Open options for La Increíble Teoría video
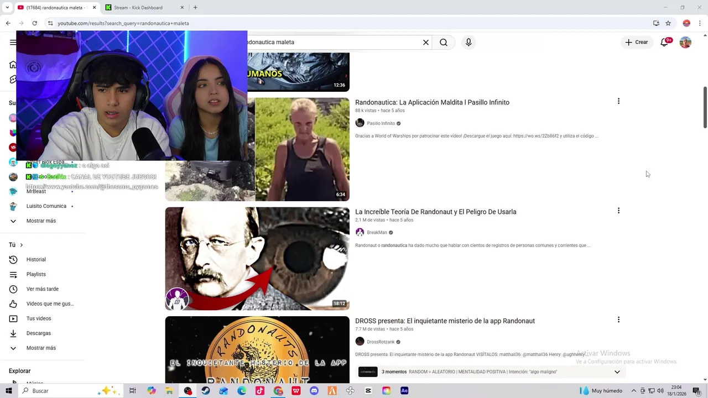Screen dimensions: 708x398 click(x=618, y=211)
